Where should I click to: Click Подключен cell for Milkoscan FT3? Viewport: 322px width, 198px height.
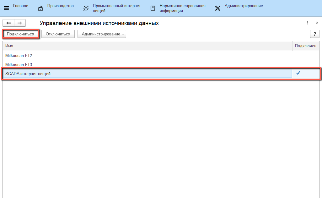305,65
